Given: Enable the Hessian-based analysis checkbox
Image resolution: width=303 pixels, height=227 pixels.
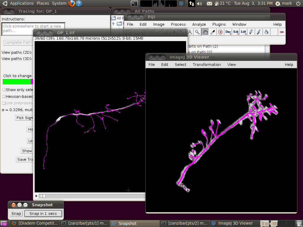Looking at the screenshot, I should tap(4, 96).
